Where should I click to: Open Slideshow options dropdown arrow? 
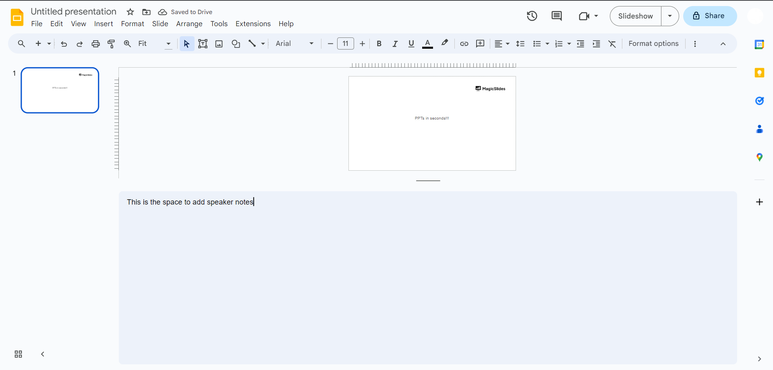point(670,16)
